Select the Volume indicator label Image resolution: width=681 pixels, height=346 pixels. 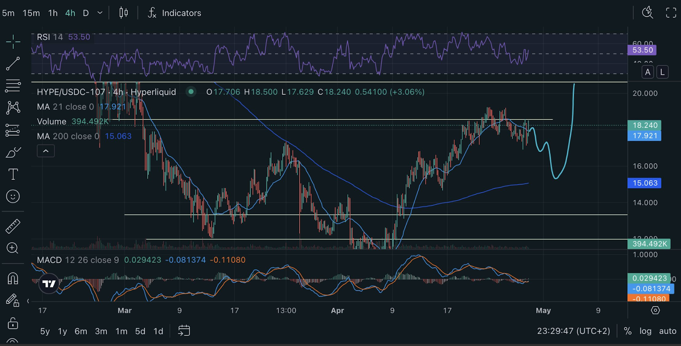52,122
